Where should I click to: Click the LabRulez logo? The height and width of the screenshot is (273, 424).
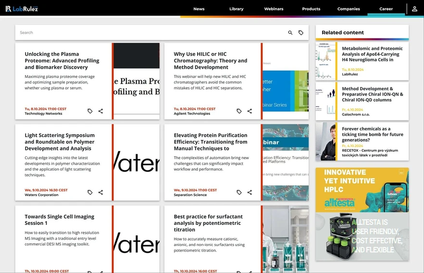point(22,9)
